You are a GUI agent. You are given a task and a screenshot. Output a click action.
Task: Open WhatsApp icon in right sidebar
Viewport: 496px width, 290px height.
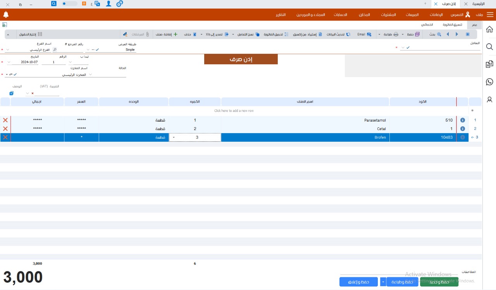pos(489,82)
